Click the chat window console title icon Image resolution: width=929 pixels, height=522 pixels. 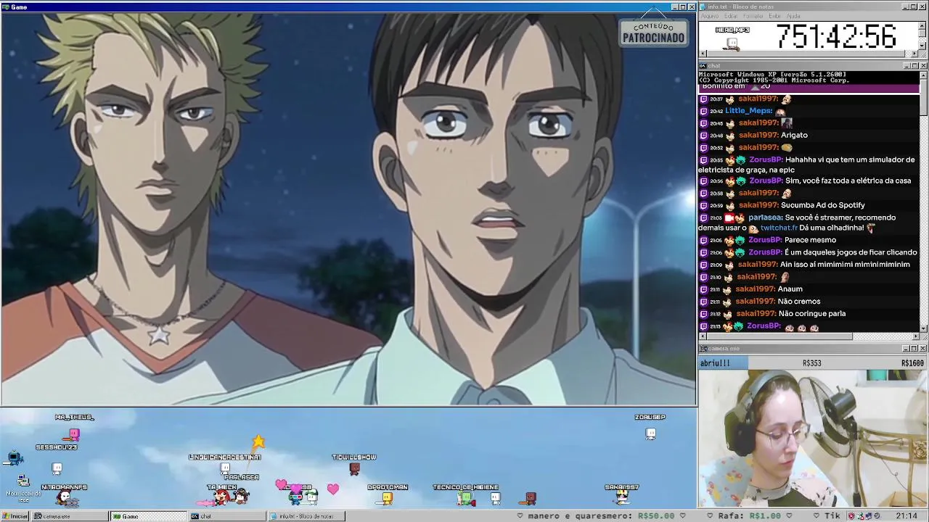703,66
